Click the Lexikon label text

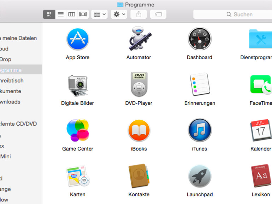pyautogui.click(x=261, y=194)
